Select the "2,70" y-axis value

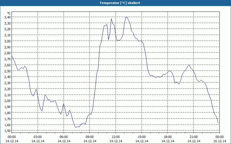click(8, 59)
